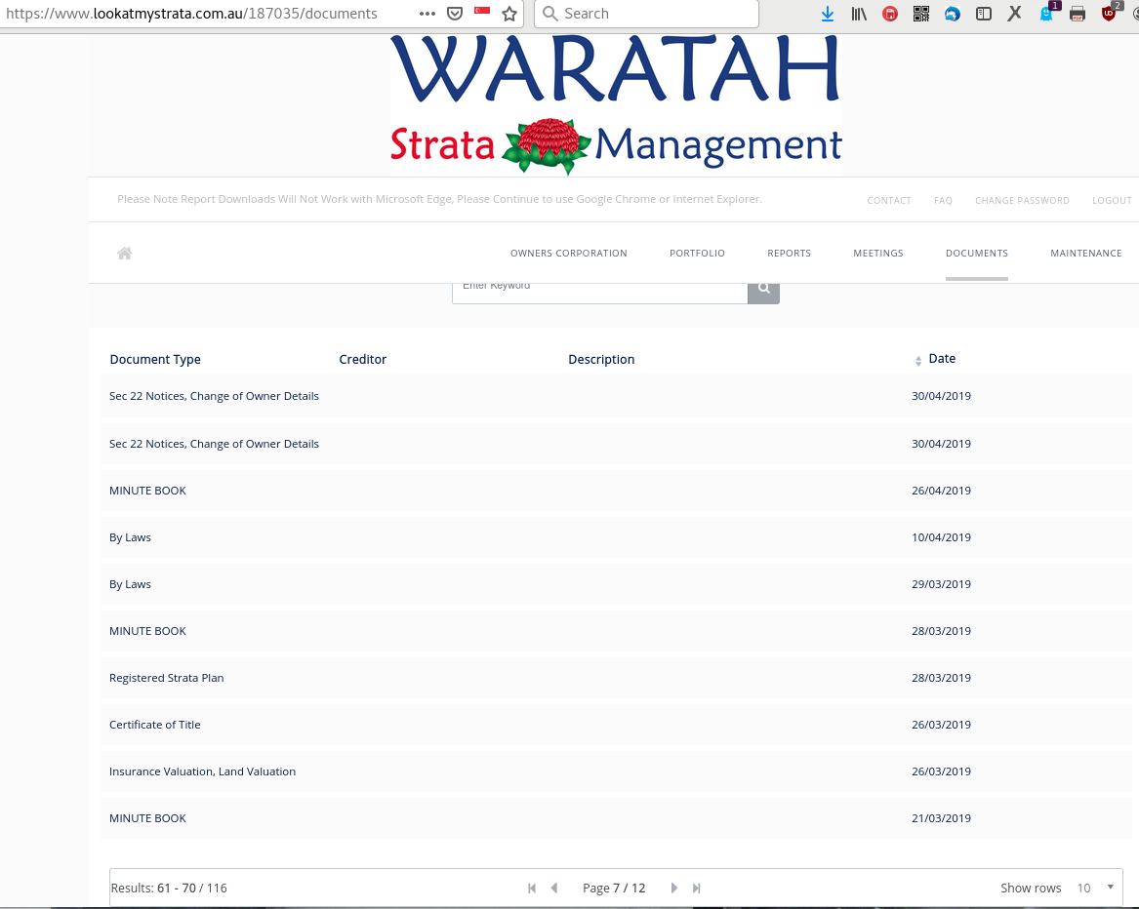Toggle the reader sidebar view icon
Image resolution: width=1139 pixels, height=909 pixels.
(984, 13)
